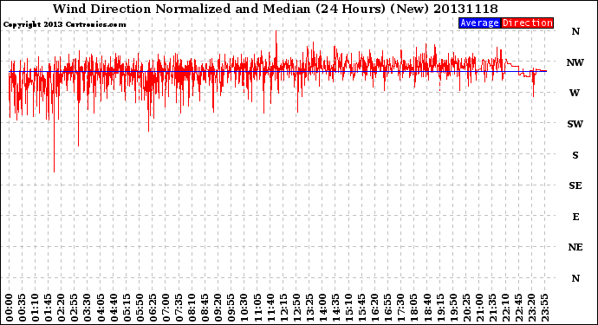Image resolution: width=598 pixels, height=325 pixels.
Task: Click the SW direction axis label
Action: pyautogui.click(x=575, y=124)
